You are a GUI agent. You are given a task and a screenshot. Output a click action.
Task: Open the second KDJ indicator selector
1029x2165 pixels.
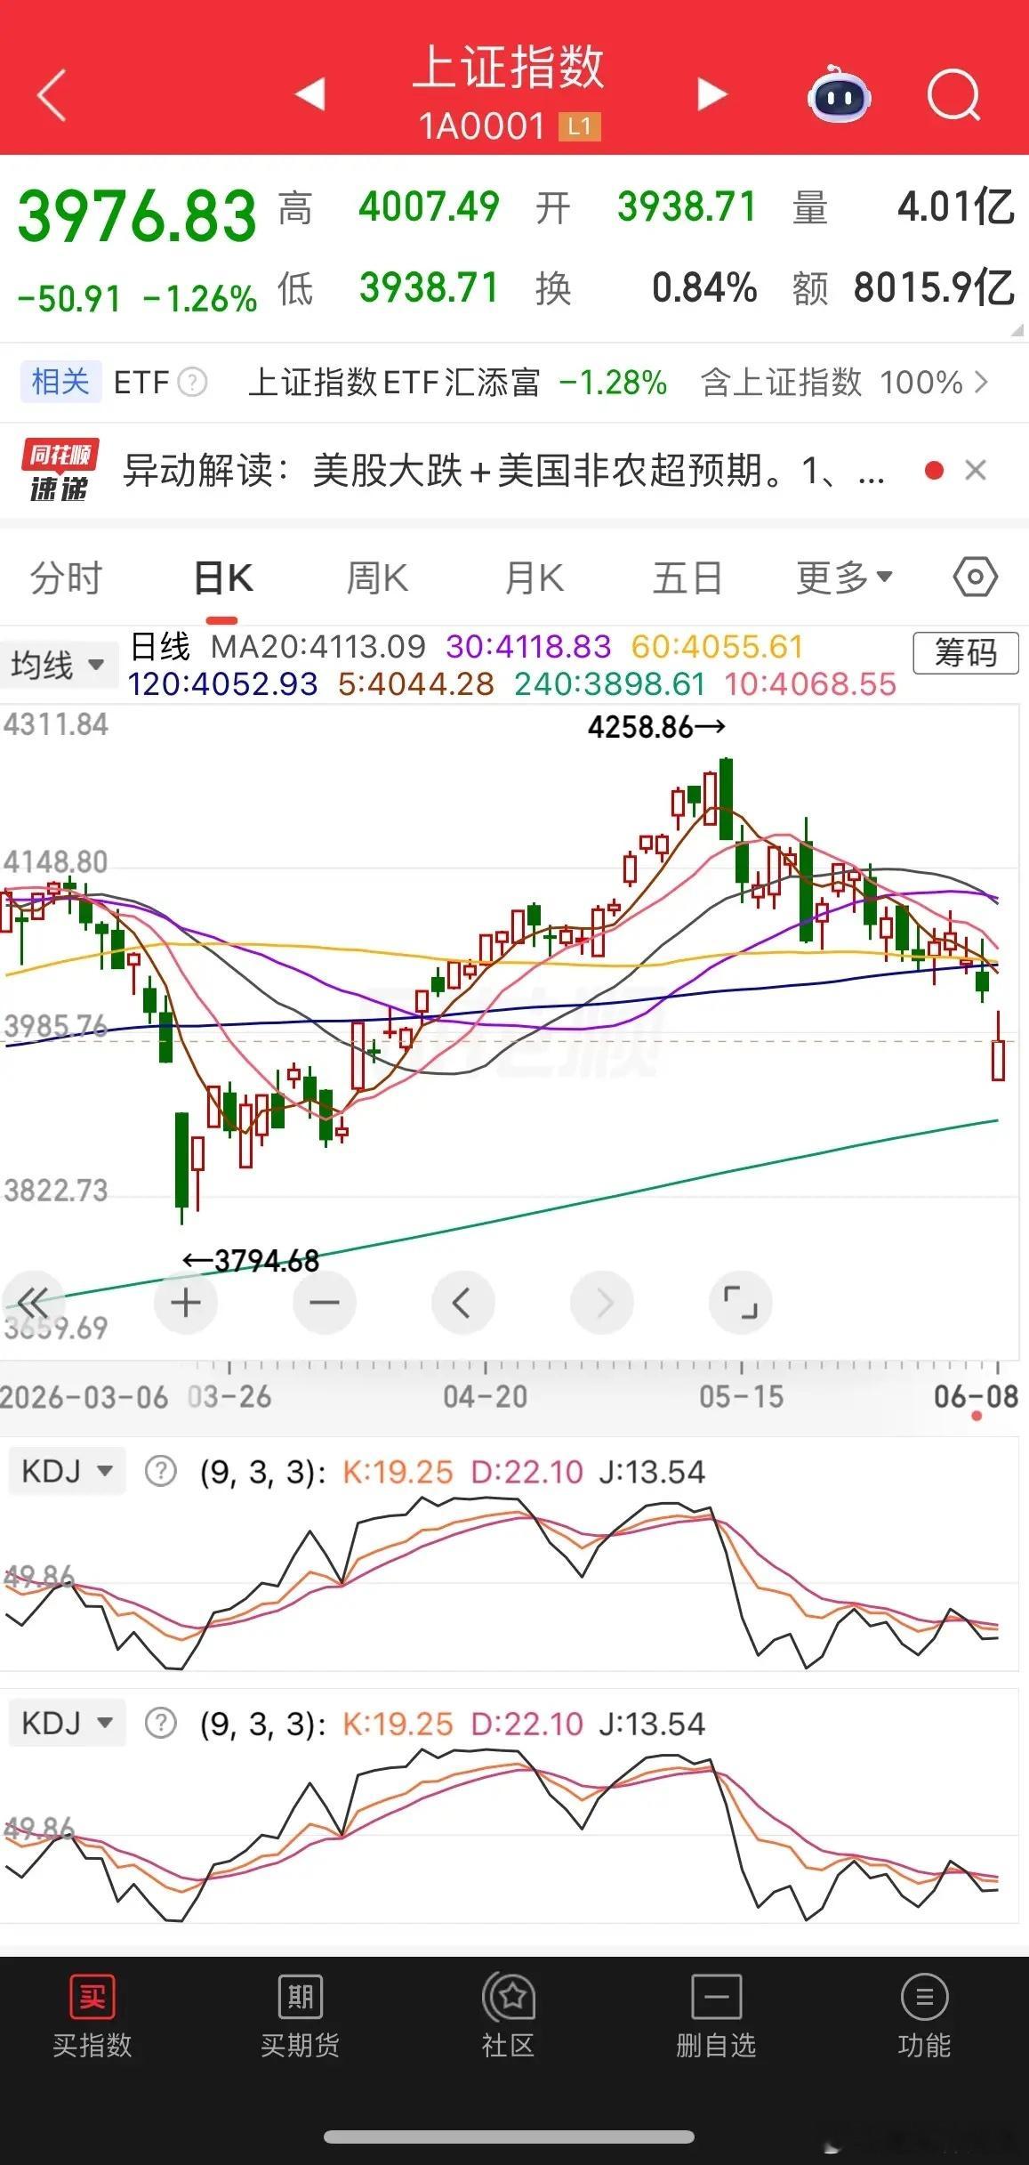68,1724
